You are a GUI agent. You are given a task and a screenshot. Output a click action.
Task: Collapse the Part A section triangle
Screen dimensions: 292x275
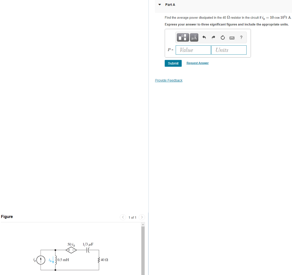coord(159,5)
